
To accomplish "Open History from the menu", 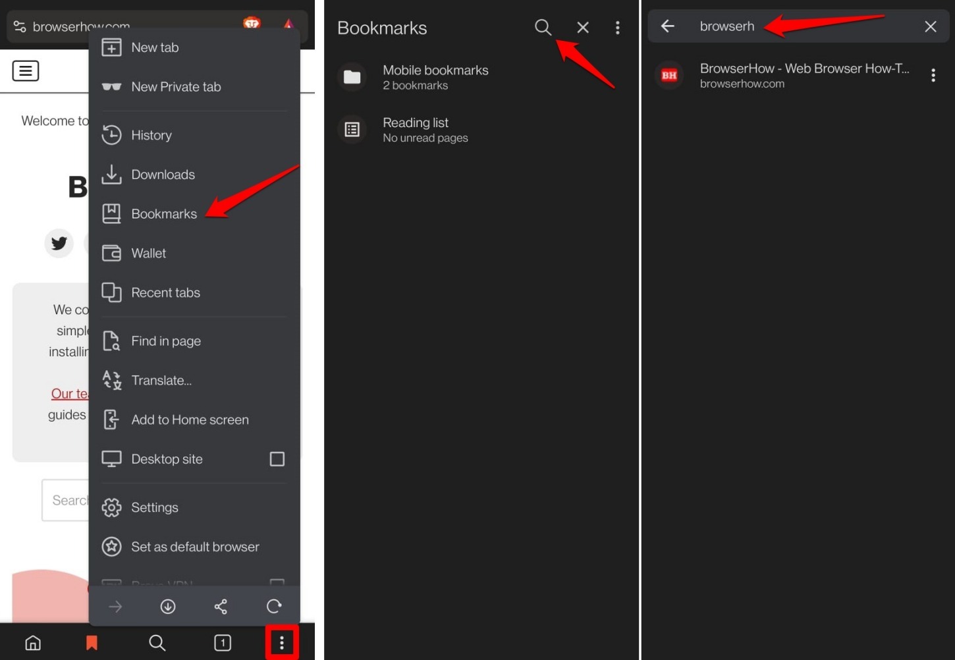I will tap(194, 135).
